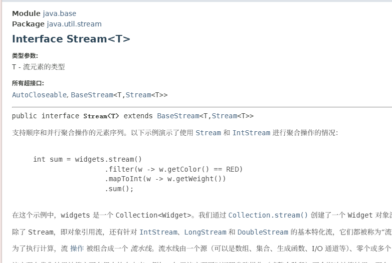Viewport: 392px width, 263px height.
Task: Click BaseStream in the interface declaration line
Action: 178,116
